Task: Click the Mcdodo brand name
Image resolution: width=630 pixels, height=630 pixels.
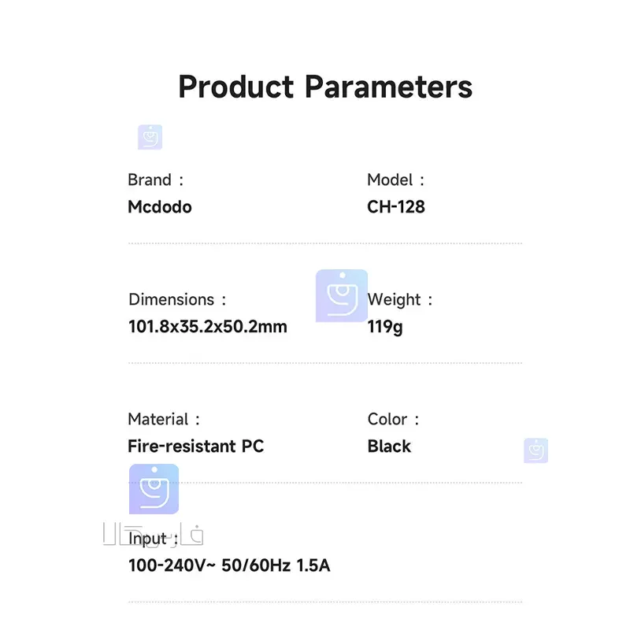Action: (x=160, y=207)
